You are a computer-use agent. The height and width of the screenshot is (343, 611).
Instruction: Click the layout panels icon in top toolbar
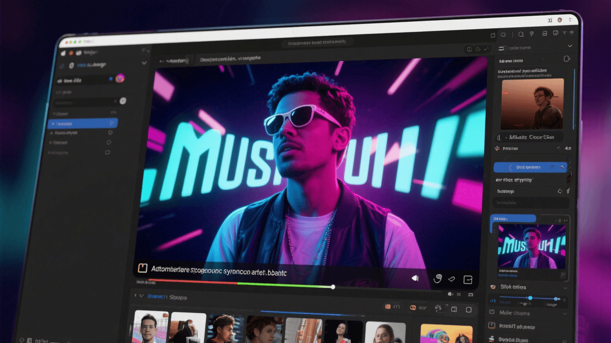pos(545,33)
